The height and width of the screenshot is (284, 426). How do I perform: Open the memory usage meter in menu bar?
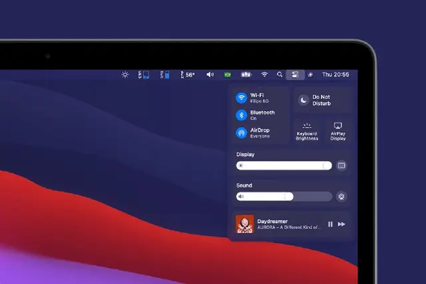[165, 74]
